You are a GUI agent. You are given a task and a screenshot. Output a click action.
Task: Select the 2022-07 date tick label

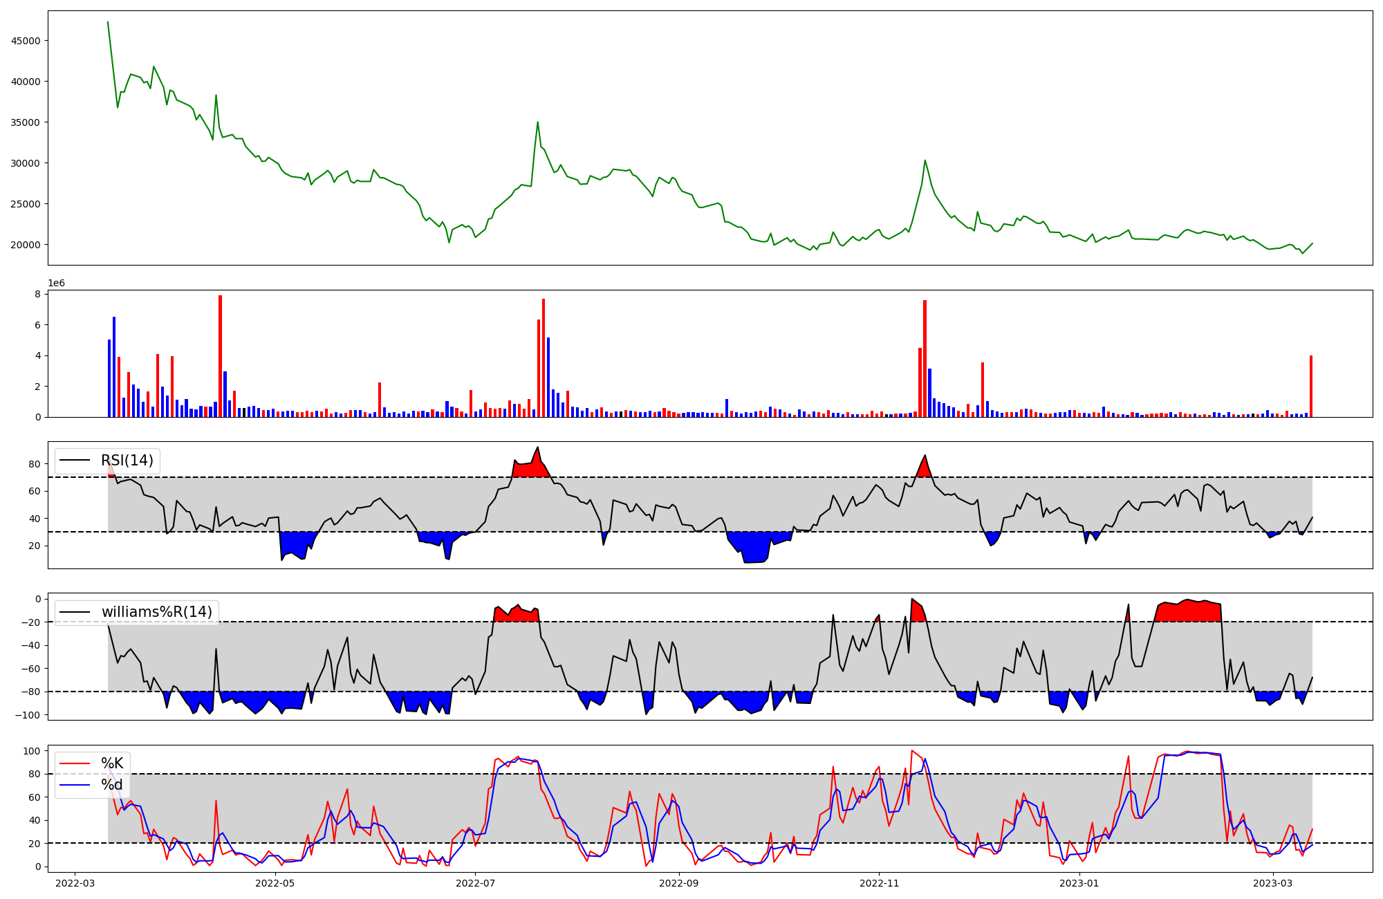476,883
